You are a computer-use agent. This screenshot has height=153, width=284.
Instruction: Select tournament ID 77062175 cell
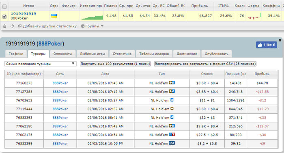(x=24, y=135)
